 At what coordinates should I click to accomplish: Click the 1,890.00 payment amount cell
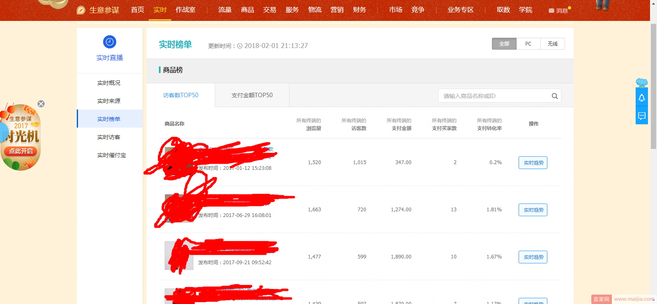point(401,257)
